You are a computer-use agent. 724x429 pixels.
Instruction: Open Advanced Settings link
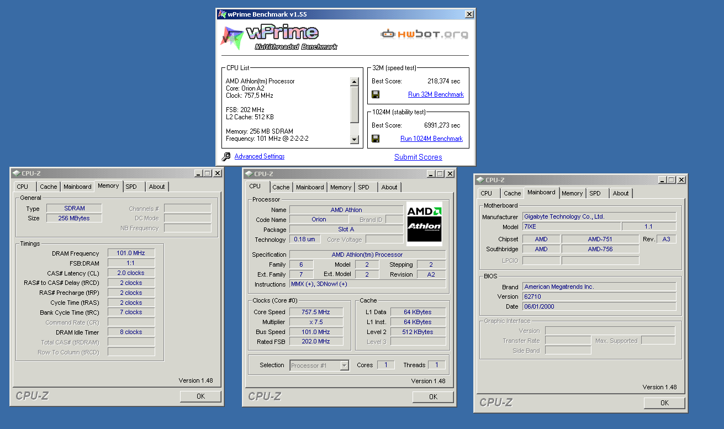click(x=260, y=156)
